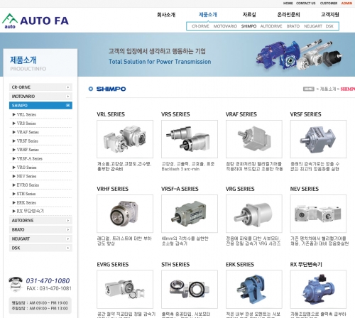Open the 자료실 menu
Image resolution: width=355 pixels, height=318 pixels.
(249, 15)
